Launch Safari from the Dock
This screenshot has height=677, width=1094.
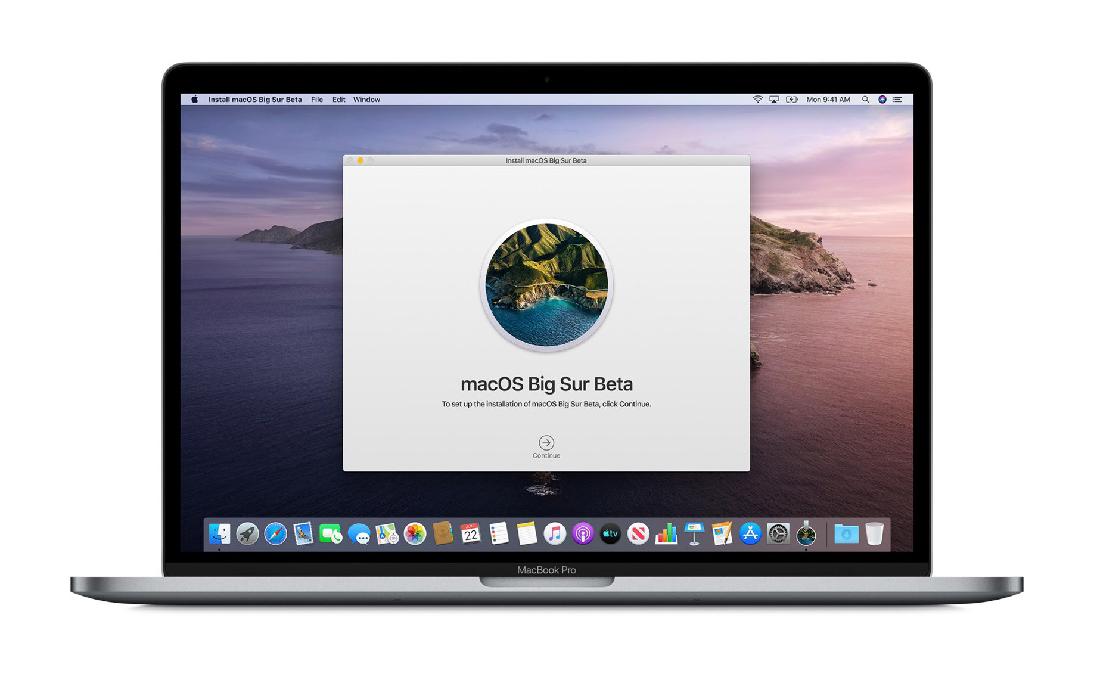click(x=275, y=533)
